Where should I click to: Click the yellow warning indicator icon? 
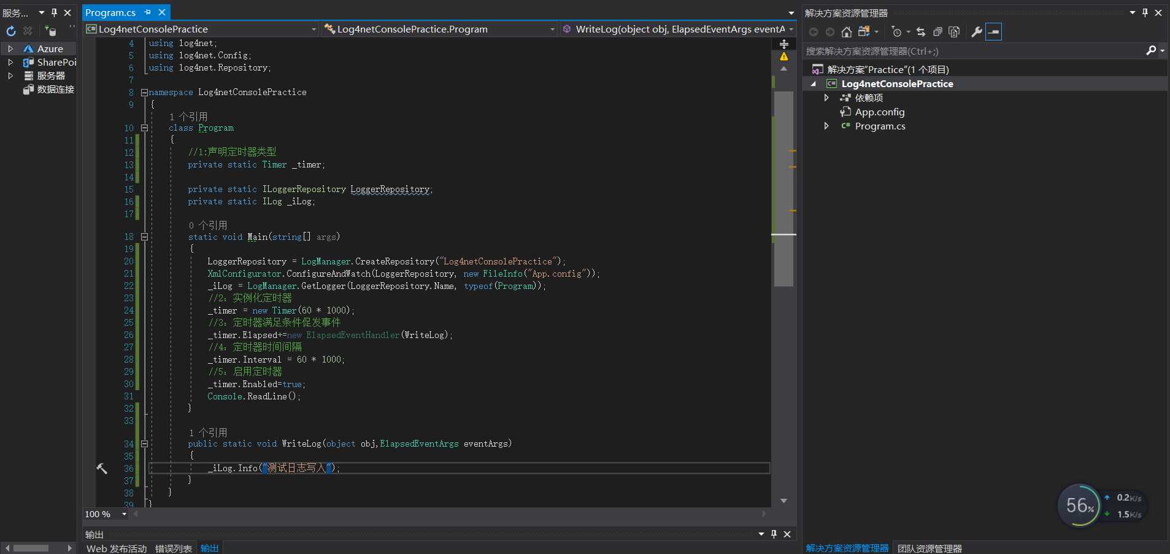(783, 56)
